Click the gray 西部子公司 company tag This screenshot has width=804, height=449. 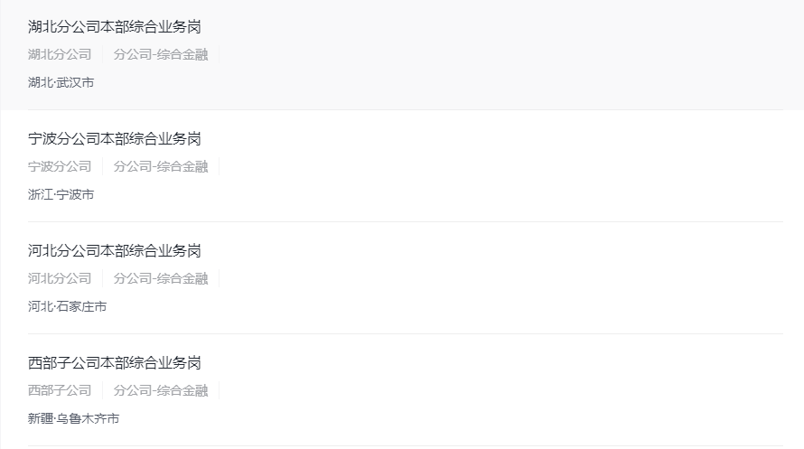click(60, 390)
